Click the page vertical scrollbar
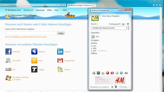164x92 pixels. point(161,50)
